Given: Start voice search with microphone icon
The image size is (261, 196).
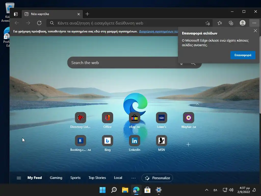Looking at the screenshot, I should (x=181, y=64).
